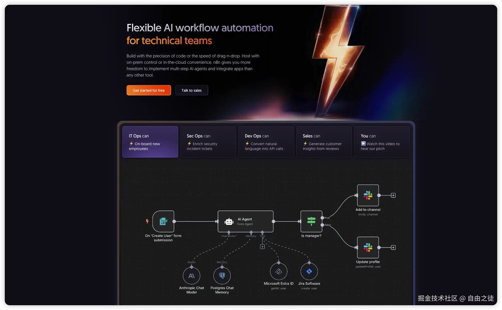Click the 'for technical teams' heading
The image size is (502, 310).
(169, 41)
